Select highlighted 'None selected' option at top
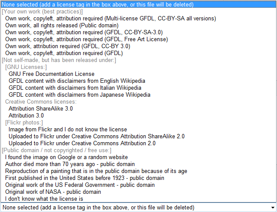The image size is (277, 212). (98, 4)
